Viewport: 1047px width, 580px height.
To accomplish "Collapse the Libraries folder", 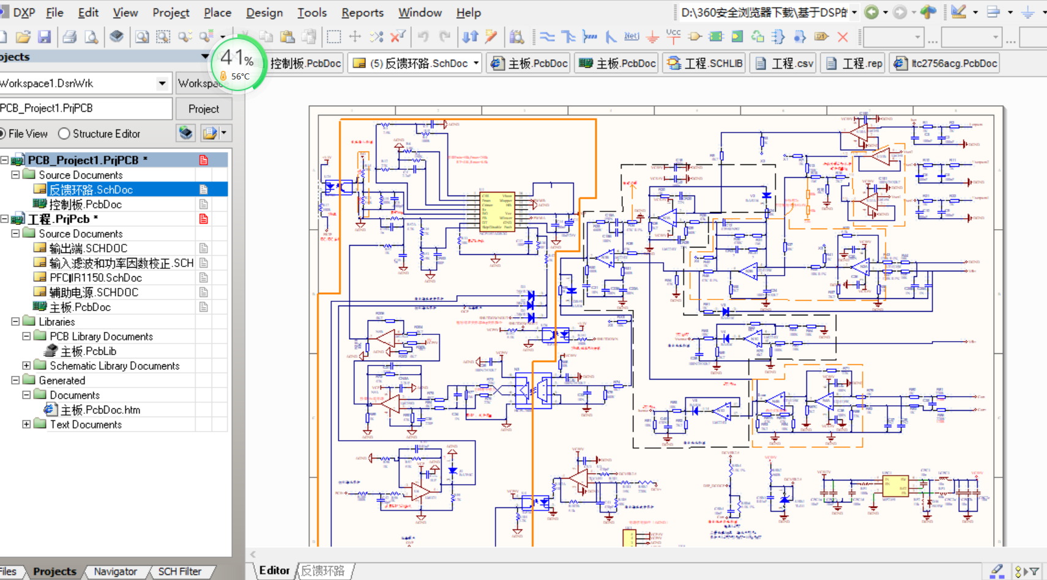I will click(x=15, y=321).
